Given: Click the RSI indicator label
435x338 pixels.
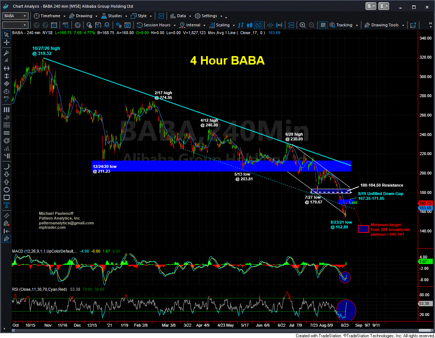Looking at the screenshot, I should [x=39, y=289].
